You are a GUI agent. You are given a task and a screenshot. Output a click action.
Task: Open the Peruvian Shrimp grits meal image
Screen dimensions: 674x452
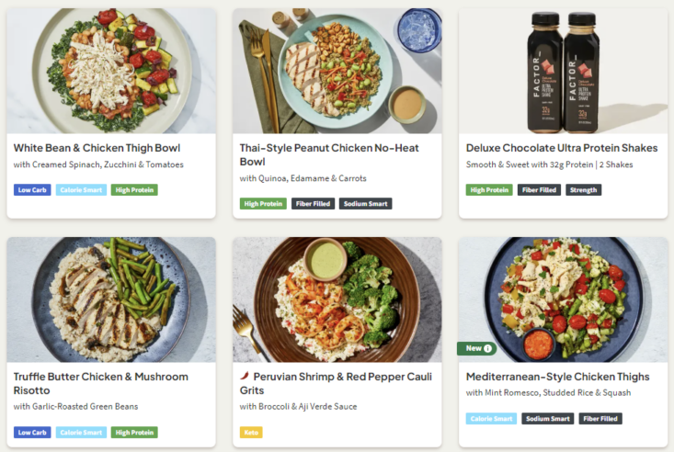[x=337, y=299]
